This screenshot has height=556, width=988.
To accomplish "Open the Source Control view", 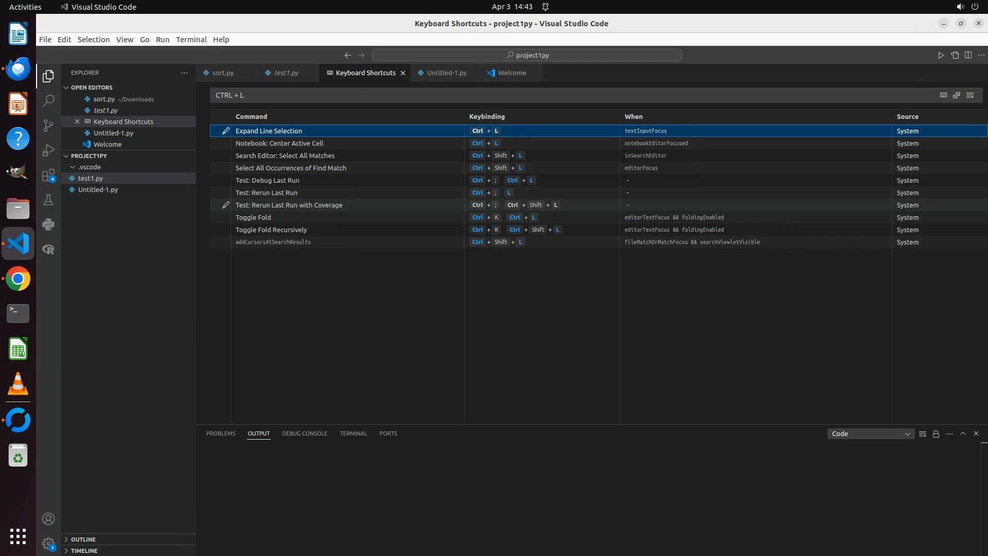I will [x=48, y=125].
